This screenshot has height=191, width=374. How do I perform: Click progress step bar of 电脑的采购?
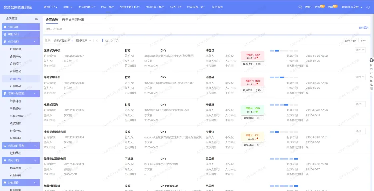[284, 105]
